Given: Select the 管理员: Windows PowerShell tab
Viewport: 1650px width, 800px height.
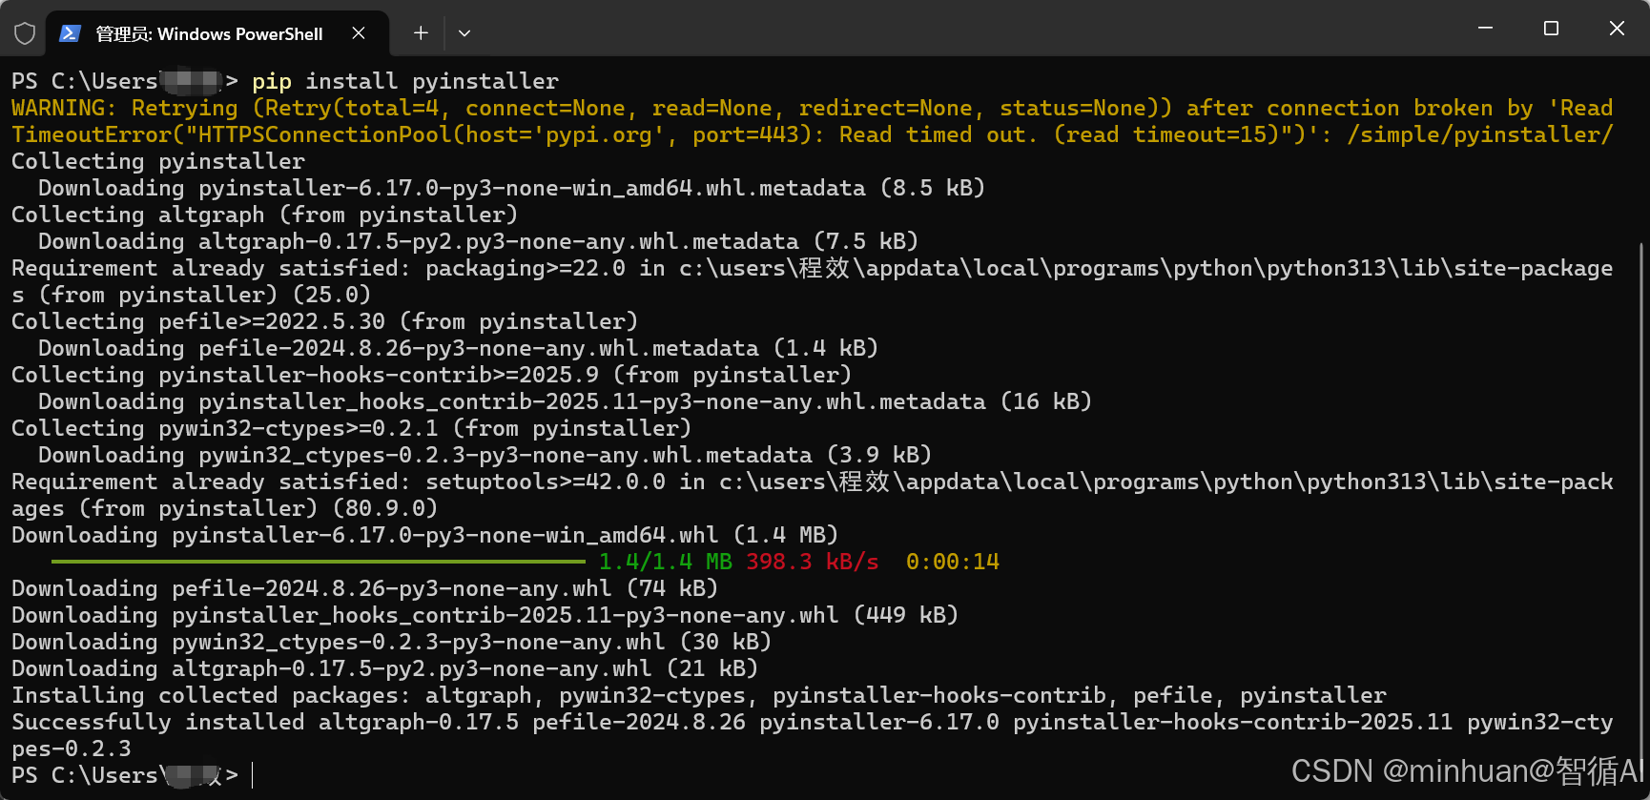Looking at the screenshot, I should click(x=217, y=33).
